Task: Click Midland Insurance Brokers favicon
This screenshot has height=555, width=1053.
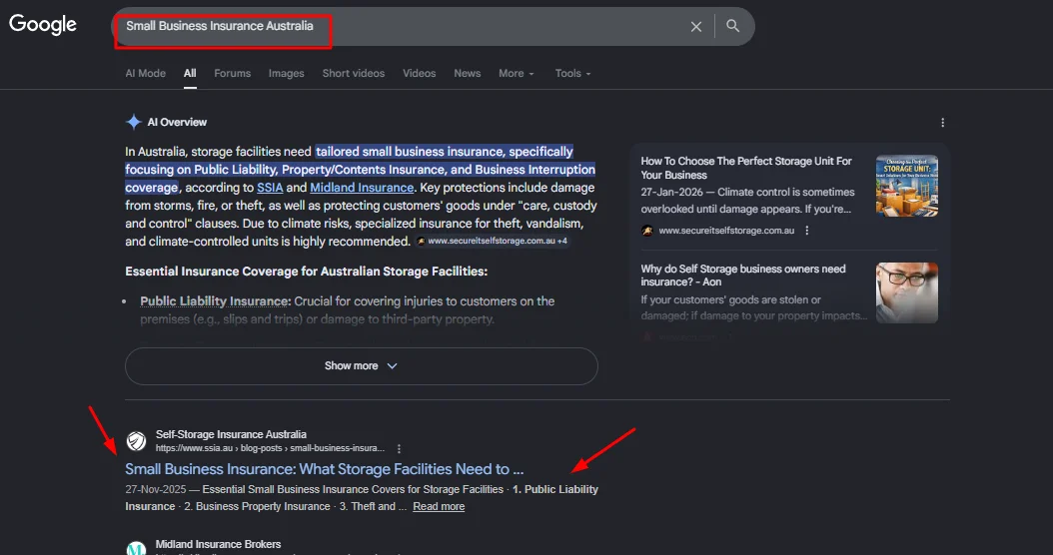Action: pyautogui.click(x=136, y=548)
